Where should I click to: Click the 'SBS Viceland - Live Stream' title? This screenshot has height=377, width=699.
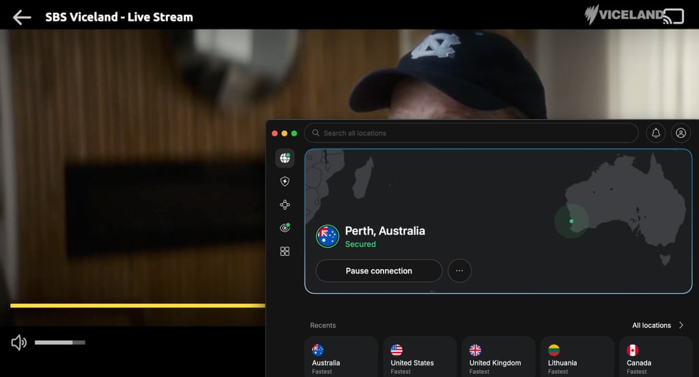[119, 17]
